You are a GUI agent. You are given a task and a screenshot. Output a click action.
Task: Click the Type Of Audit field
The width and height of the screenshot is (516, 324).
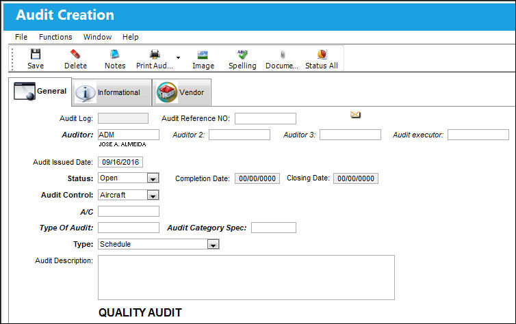129,228
